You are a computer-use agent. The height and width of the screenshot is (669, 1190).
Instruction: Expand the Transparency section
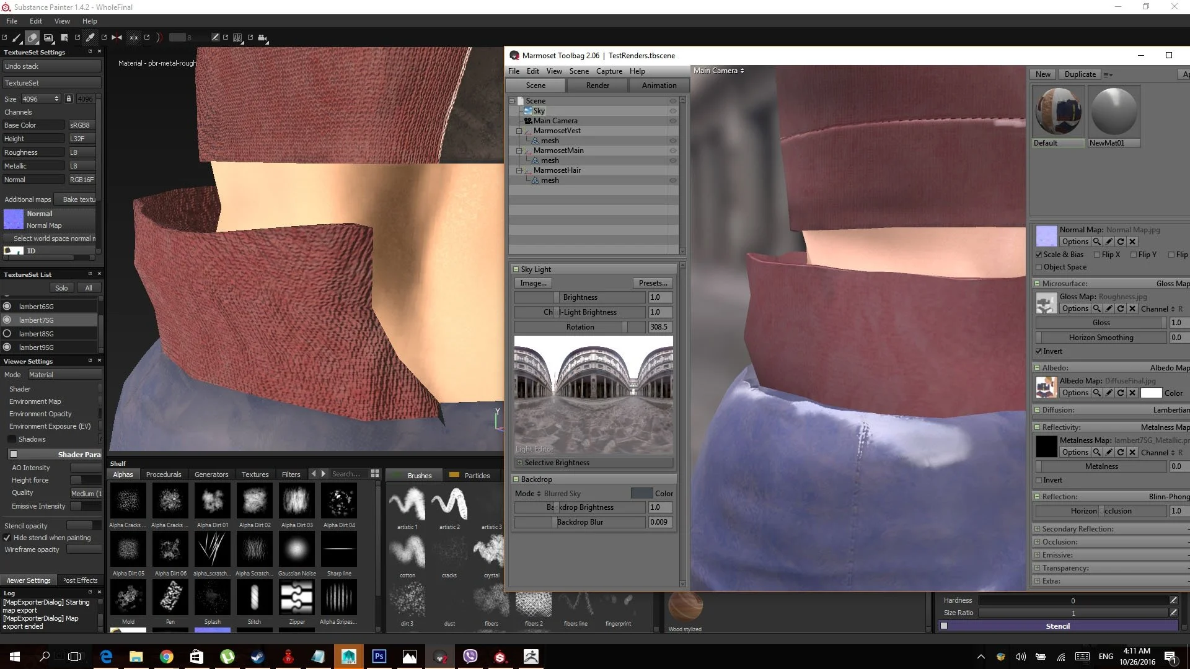click(x=1037, y=568)
